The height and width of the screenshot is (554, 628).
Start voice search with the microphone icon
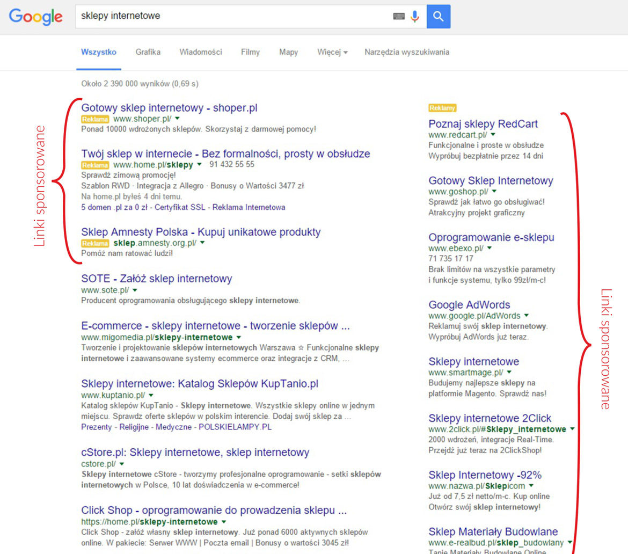tap(415, 17)
